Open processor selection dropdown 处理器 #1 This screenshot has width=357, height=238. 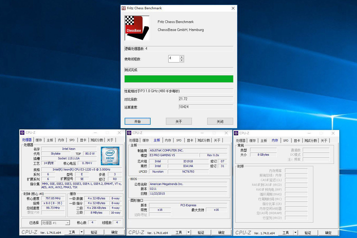coord(56,223)
